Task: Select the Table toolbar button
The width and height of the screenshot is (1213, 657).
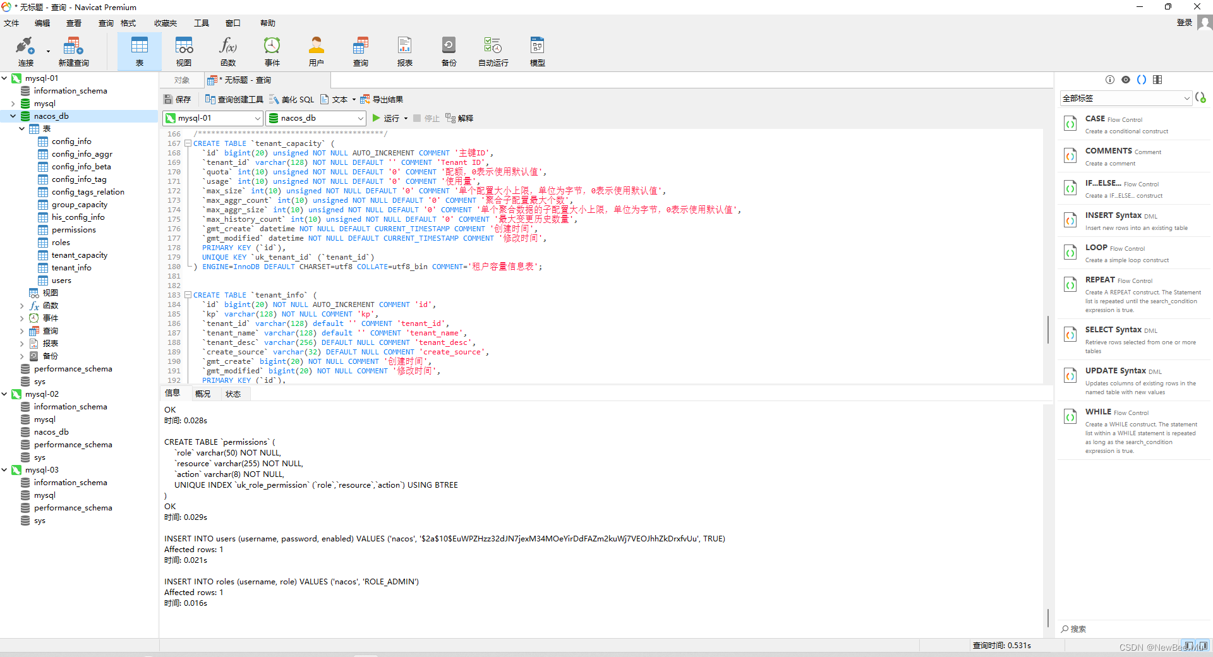Action: (139, 52)
